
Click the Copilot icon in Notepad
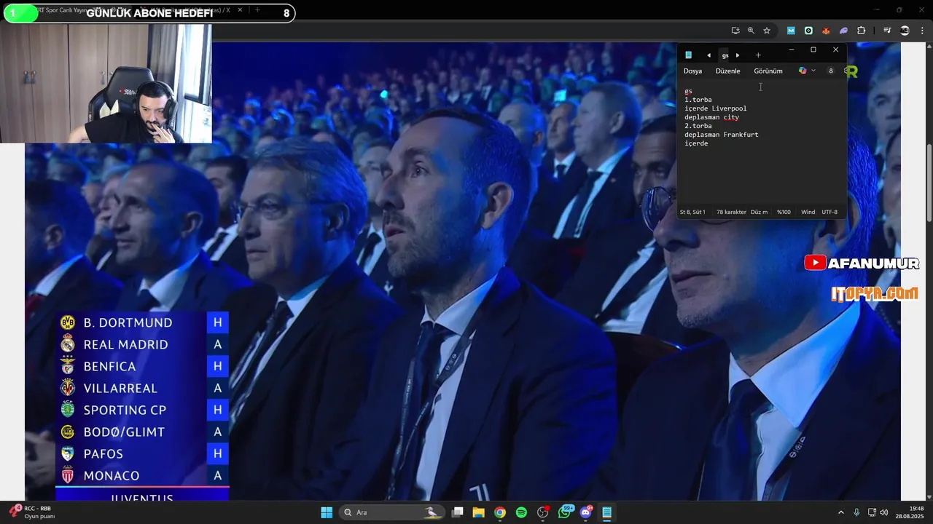pos(803,71)
